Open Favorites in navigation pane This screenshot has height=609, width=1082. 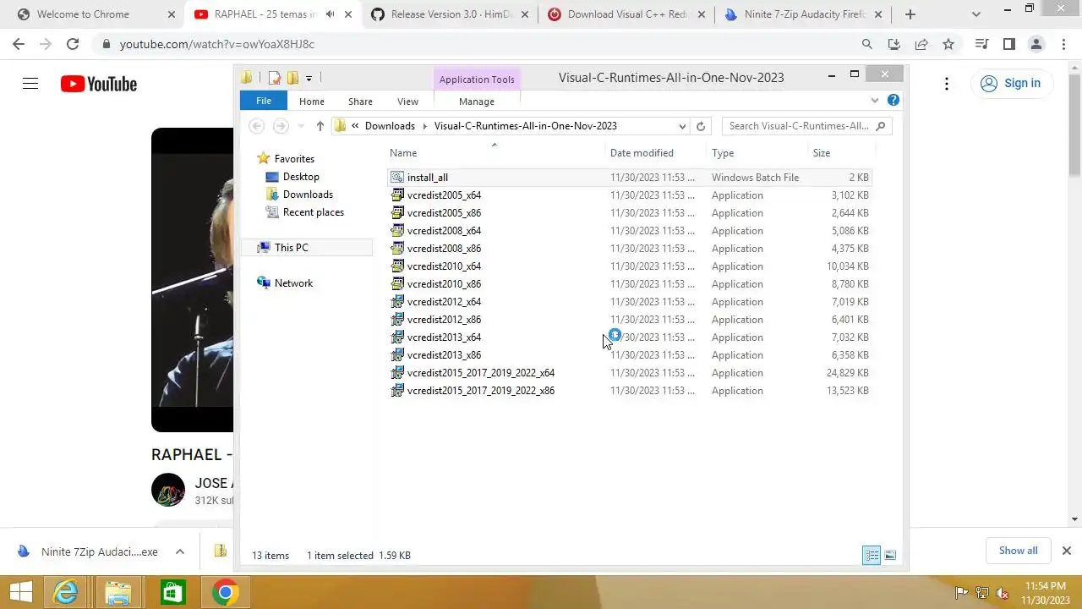pos(294,159)
